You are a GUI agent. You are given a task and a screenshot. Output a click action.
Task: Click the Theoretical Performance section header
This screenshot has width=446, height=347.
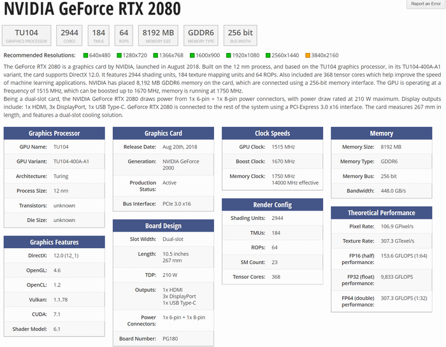click(x=381, y=212)
